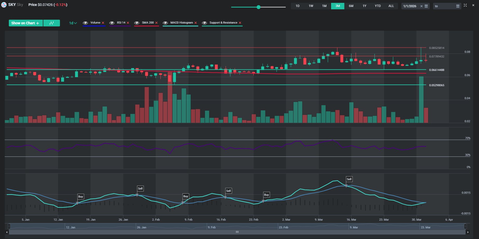The width and height of the screenshot is (479, 239).
Task: Select the YTD time range
Action: [x=378, y=6]
